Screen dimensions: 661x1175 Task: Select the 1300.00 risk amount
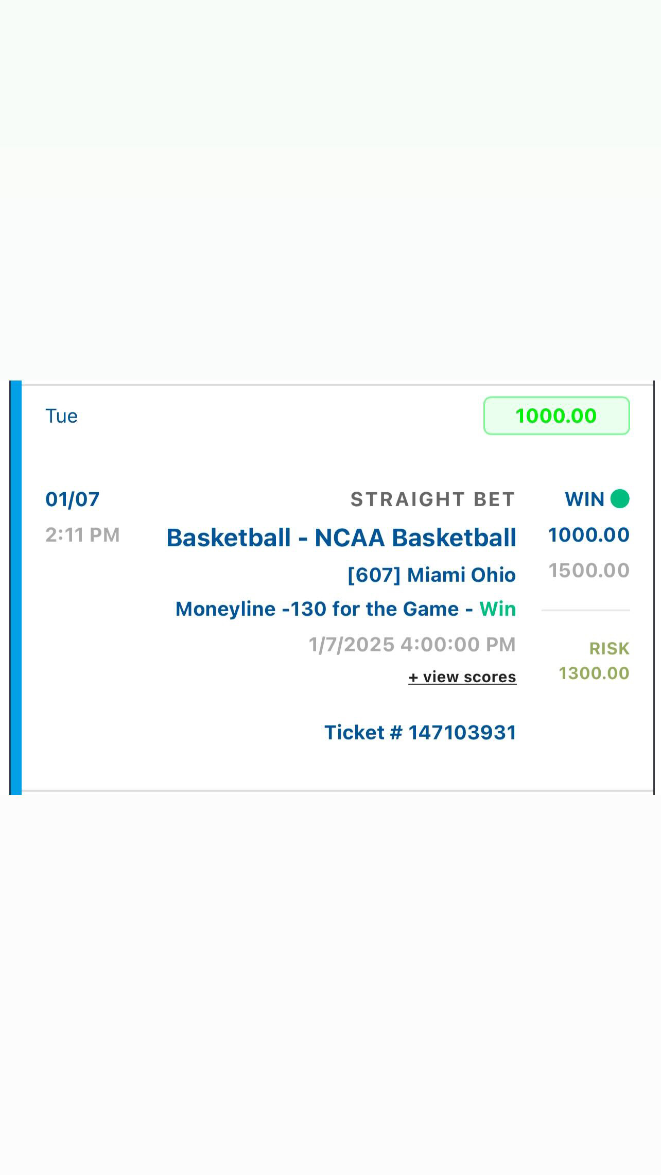(594, 673)
